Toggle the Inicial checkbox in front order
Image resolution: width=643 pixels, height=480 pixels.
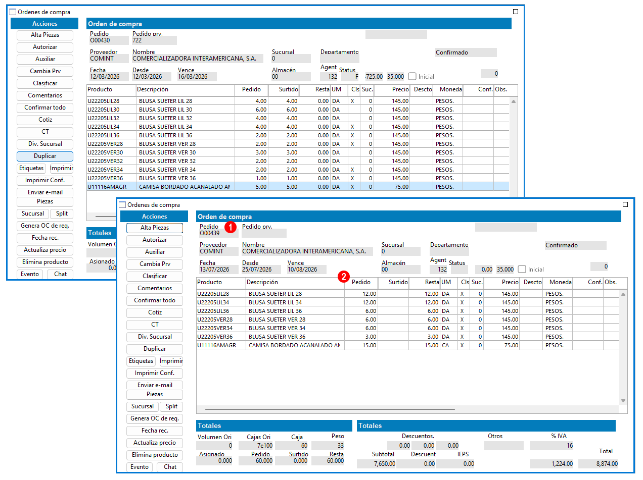[x=522, y=270]
